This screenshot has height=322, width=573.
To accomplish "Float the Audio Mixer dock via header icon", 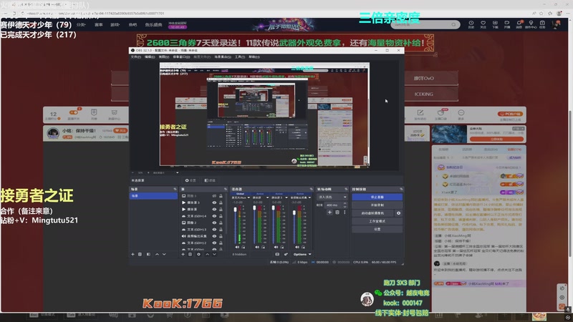I will pyautogui.click(x=312, y=189).
